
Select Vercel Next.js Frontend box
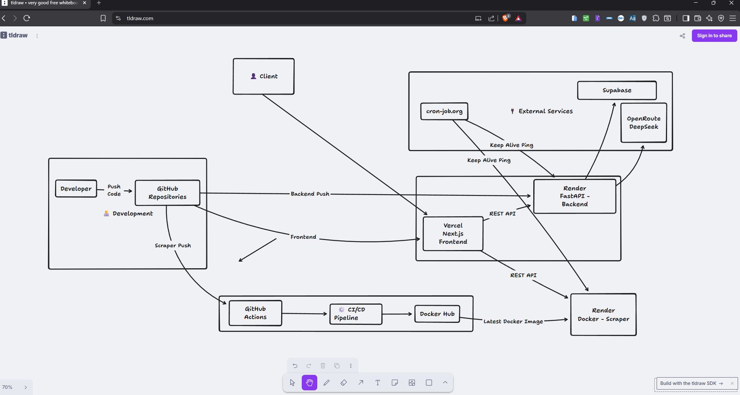(x=453, y=234)
